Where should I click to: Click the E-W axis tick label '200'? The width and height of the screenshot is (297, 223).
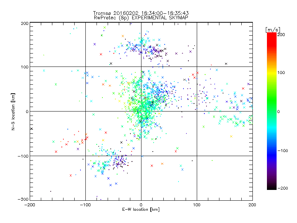point(252,205)
